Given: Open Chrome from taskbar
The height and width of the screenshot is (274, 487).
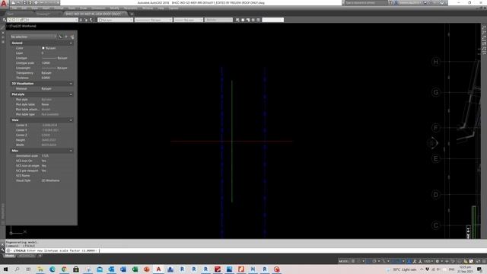Looking at the screenshot, I should (x=64, y=269).
